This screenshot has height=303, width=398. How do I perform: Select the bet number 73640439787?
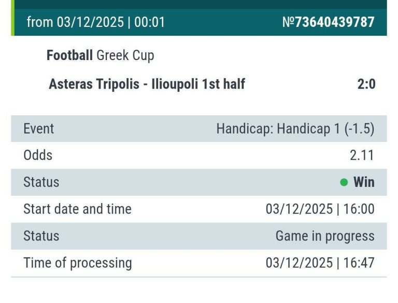(x=328, y=22)
